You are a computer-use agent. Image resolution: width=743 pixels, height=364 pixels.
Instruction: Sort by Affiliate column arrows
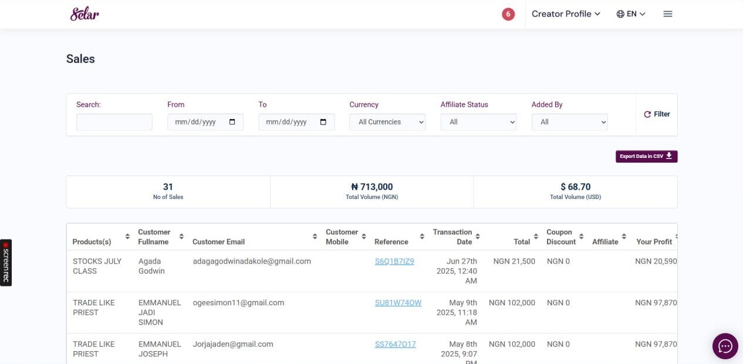624,237
